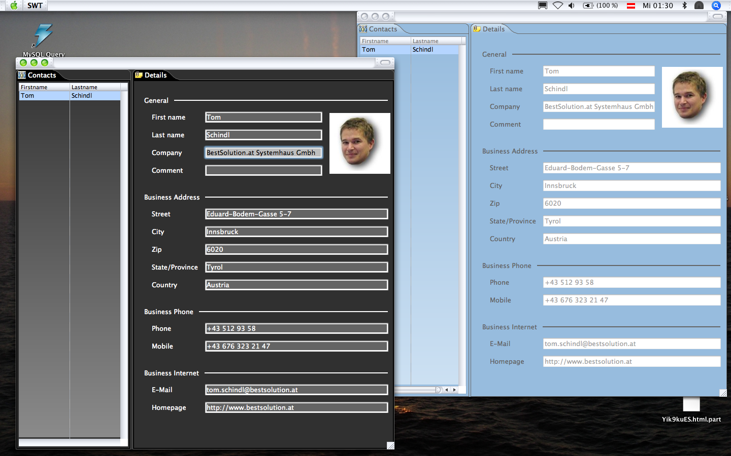731x456 pixels.
Task: Open Spotlight search
Action: pyautogui.click(x=716, y=6)
